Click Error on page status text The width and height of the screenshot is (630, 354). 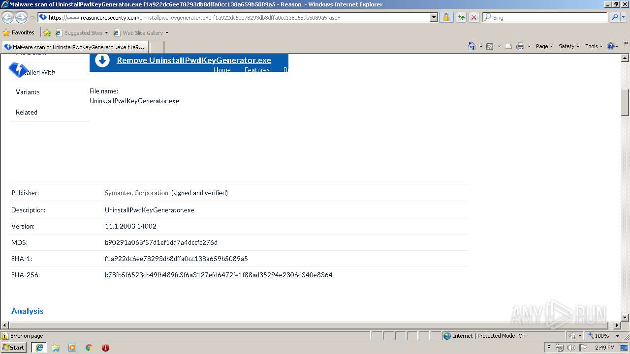(x=28, y=336)
